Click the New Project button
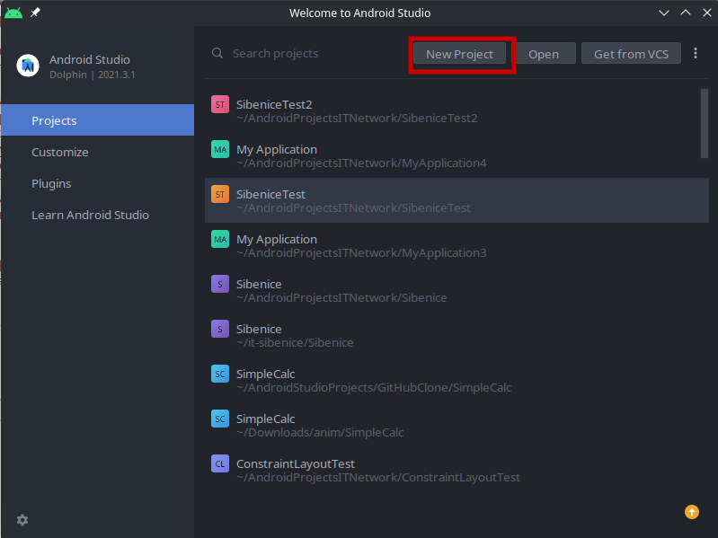Viewport: 718px width, 538px height. (459, 54)
